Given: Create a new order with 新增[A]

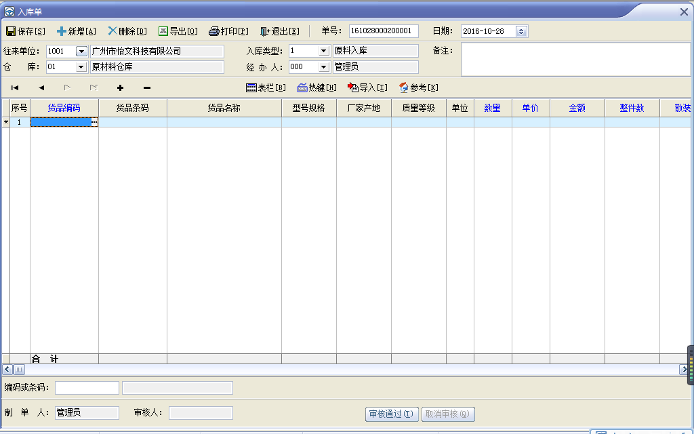Looking at the screenshot, I should pyautogui.click(x=77, y=31).
